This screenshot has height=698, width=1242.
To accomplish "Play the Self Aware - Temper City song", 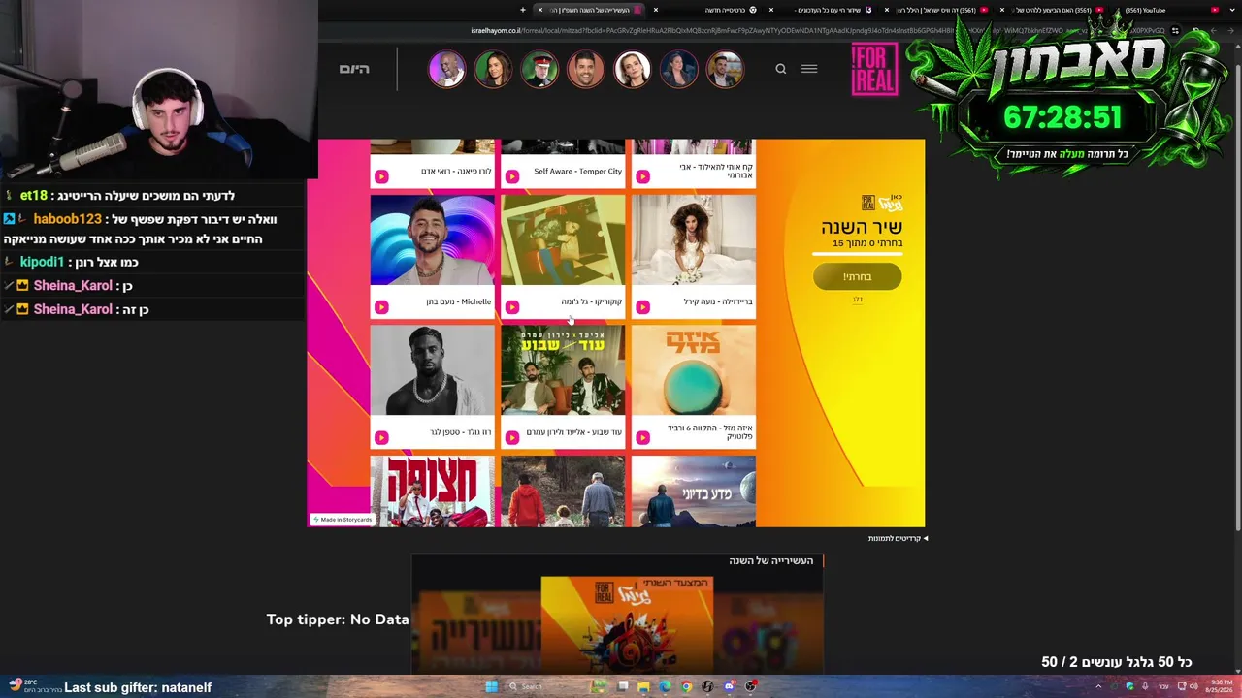I will [x=512, y=175].
